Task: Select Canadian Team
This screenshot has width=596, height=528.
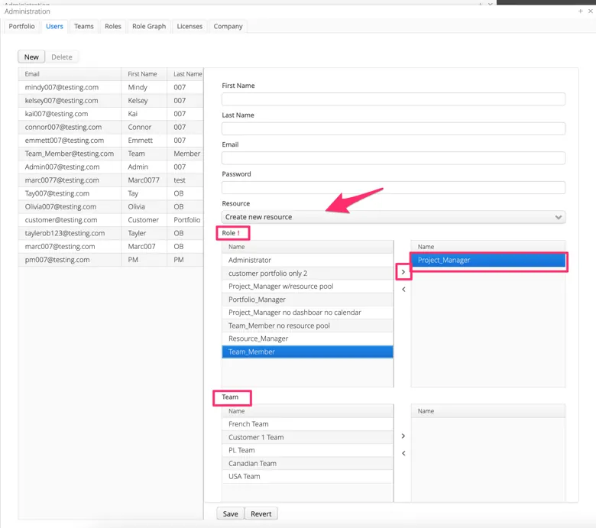Action: point(307,463)
